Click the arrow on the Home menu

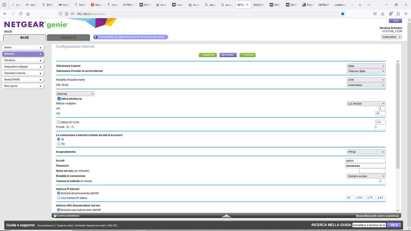point(41,48)
